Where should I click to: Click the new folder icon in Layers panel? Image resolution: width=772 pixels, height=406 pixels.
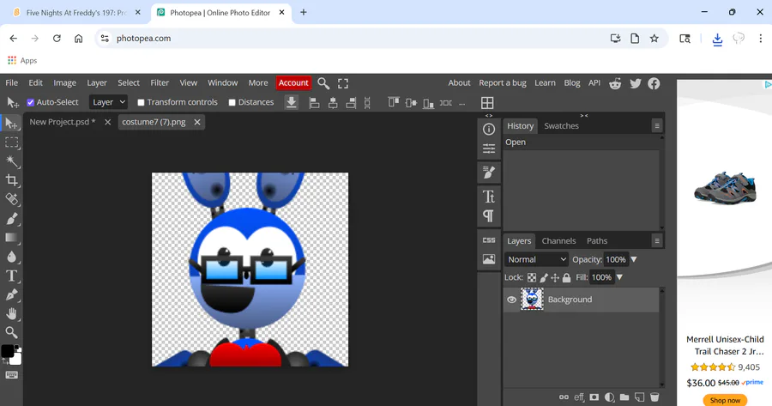pyautogui.click(x=624, y=397)
